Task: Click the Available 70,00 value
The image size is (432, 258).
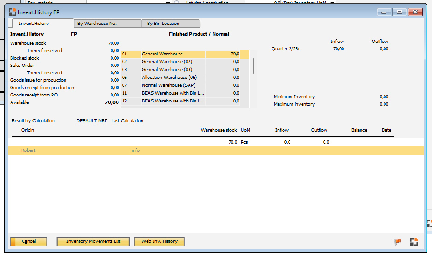Action: pyautogui.click(x=112, y=102)
